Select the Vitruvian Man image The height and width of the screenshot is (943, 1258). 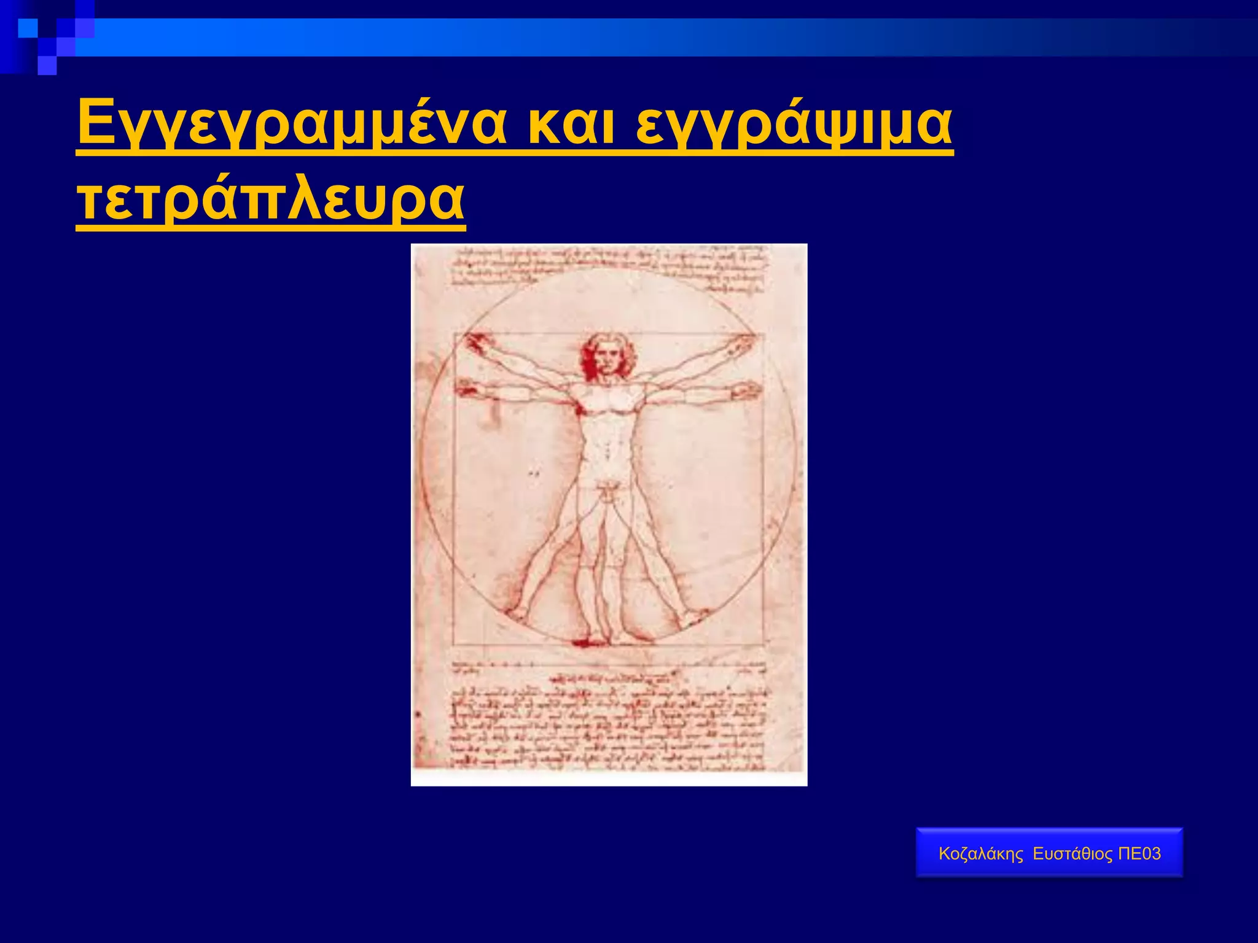click(x=609, y=514)
